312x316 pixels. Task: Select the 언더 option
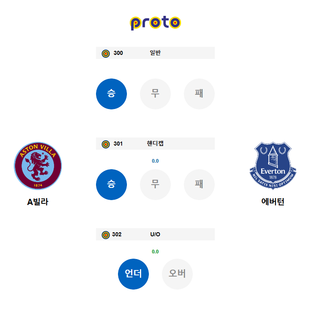[133, 274]
